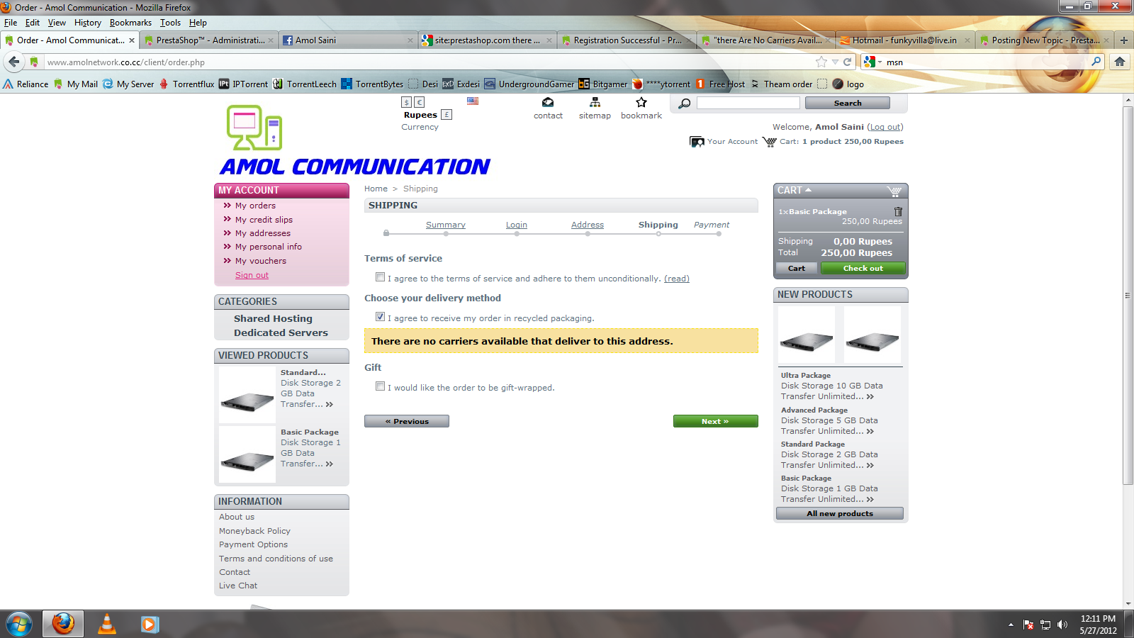Click the green Next button
This screenshot has width=1134, height=638.
pyautogui.click(x=715, y=421)
